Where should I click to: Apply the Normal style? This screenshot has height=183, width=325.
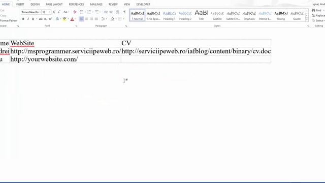tap(137, 15)
